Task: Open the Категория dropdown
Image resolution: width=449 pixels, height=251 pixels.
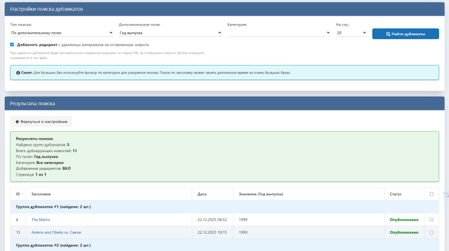Action: tap(278, 33)
